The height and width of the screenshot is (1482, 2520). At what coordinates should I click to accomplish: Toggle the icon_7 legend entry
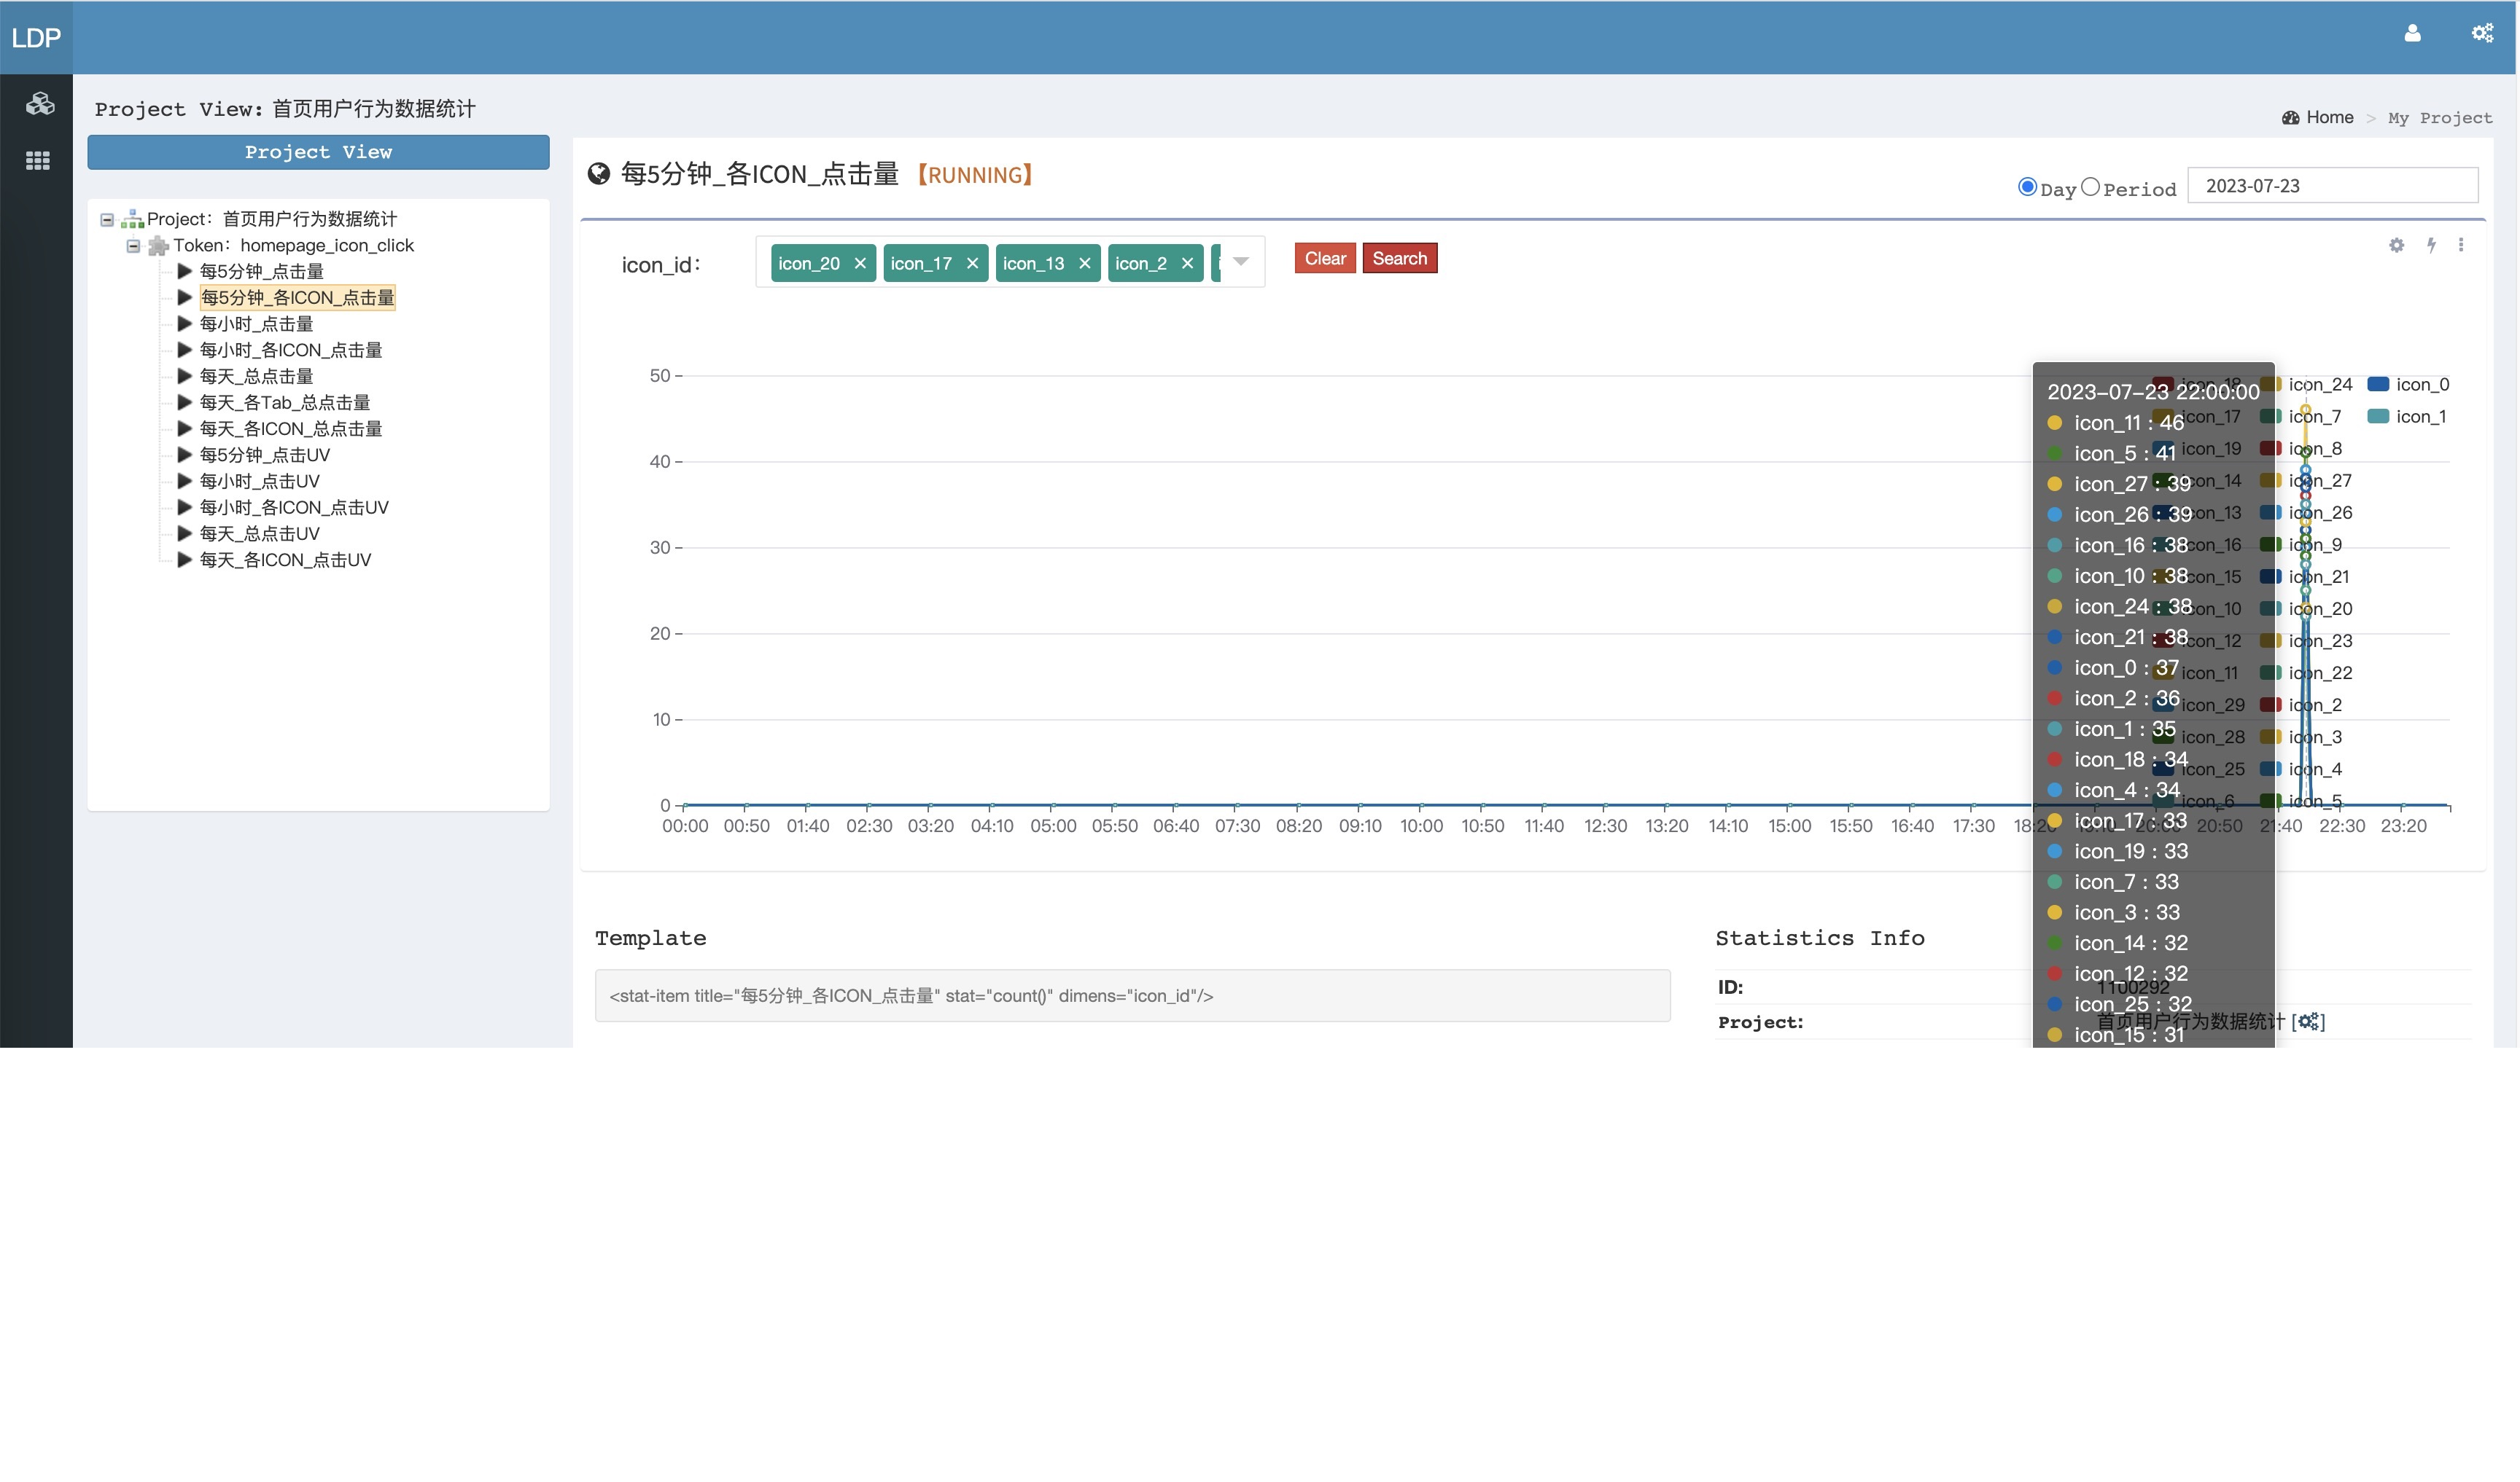click(x=2301, y=417)
